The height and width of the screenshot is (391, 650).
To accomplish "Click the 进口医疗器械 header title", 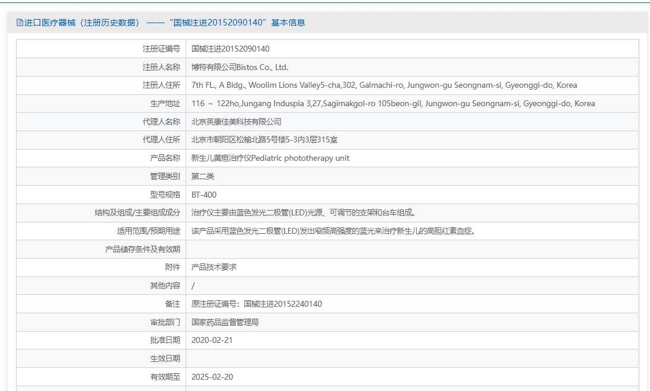I will pyautogui.click(x=164, y=23).
